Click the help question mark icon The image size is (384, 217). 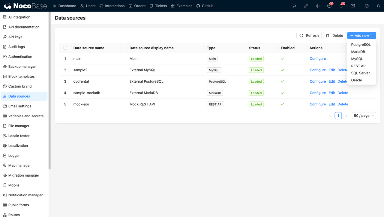pyautogui.click(x=367, y=6)
